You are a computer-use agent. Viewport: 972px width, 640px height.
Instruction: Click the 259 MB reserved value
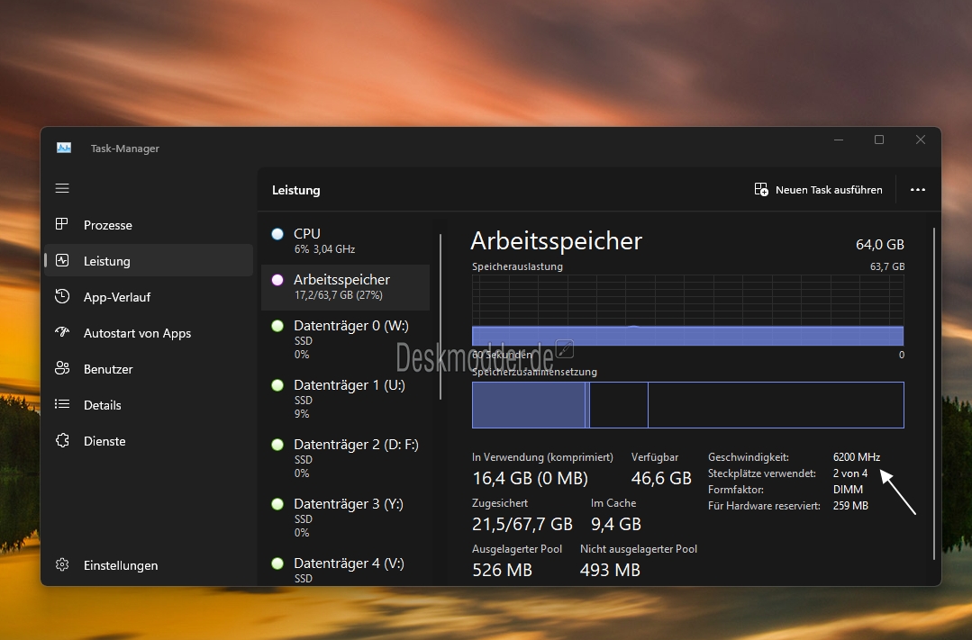pyautogui.click(x=850, y=506)
